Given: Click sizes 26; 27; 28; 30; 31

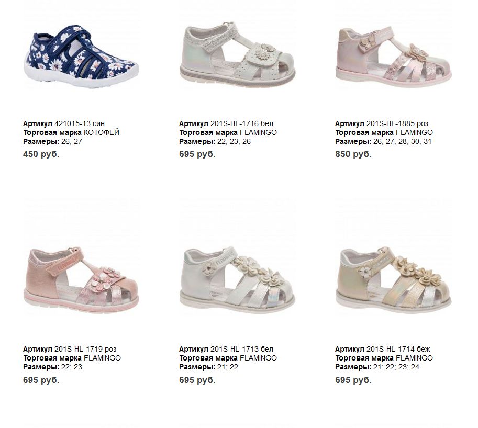Looking at the screenshot, I should click(x=403, y=141).
